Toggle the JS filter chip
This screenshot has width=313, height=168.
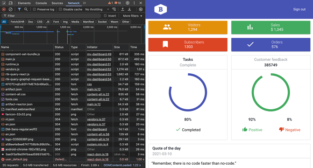tap(48, 22)
